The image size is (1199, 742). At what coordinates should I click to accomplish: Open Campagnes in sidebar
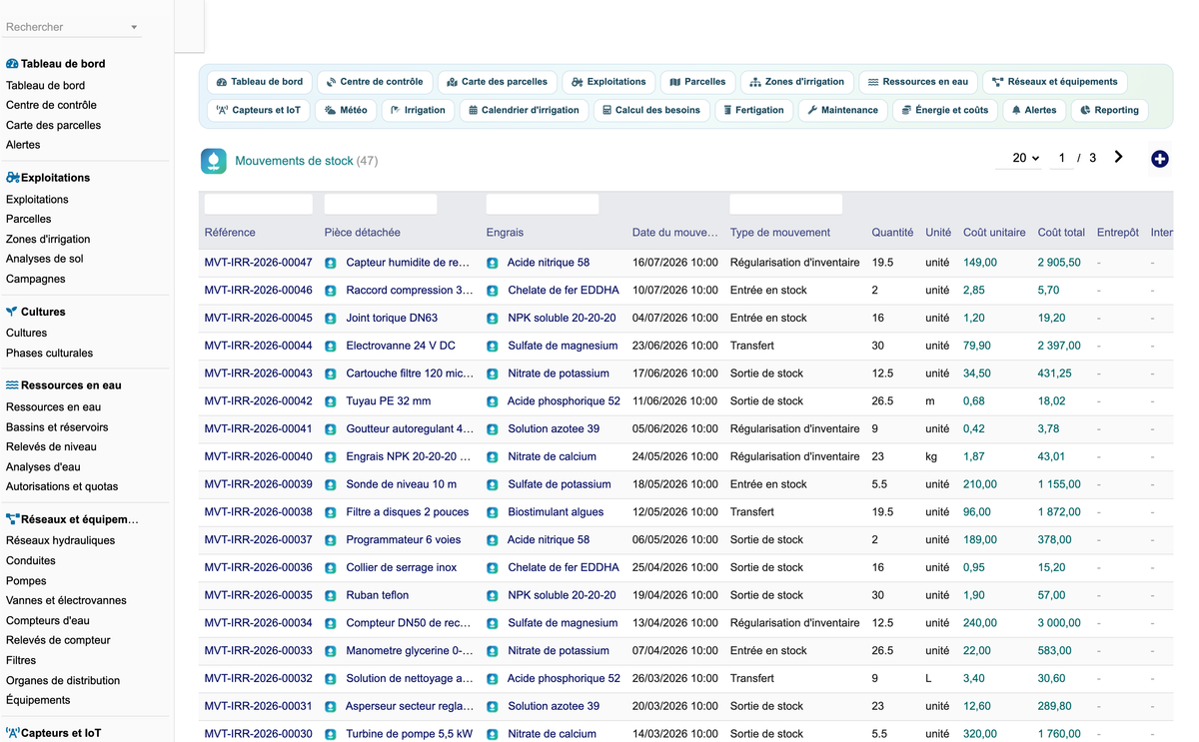(x=36, y=279)
